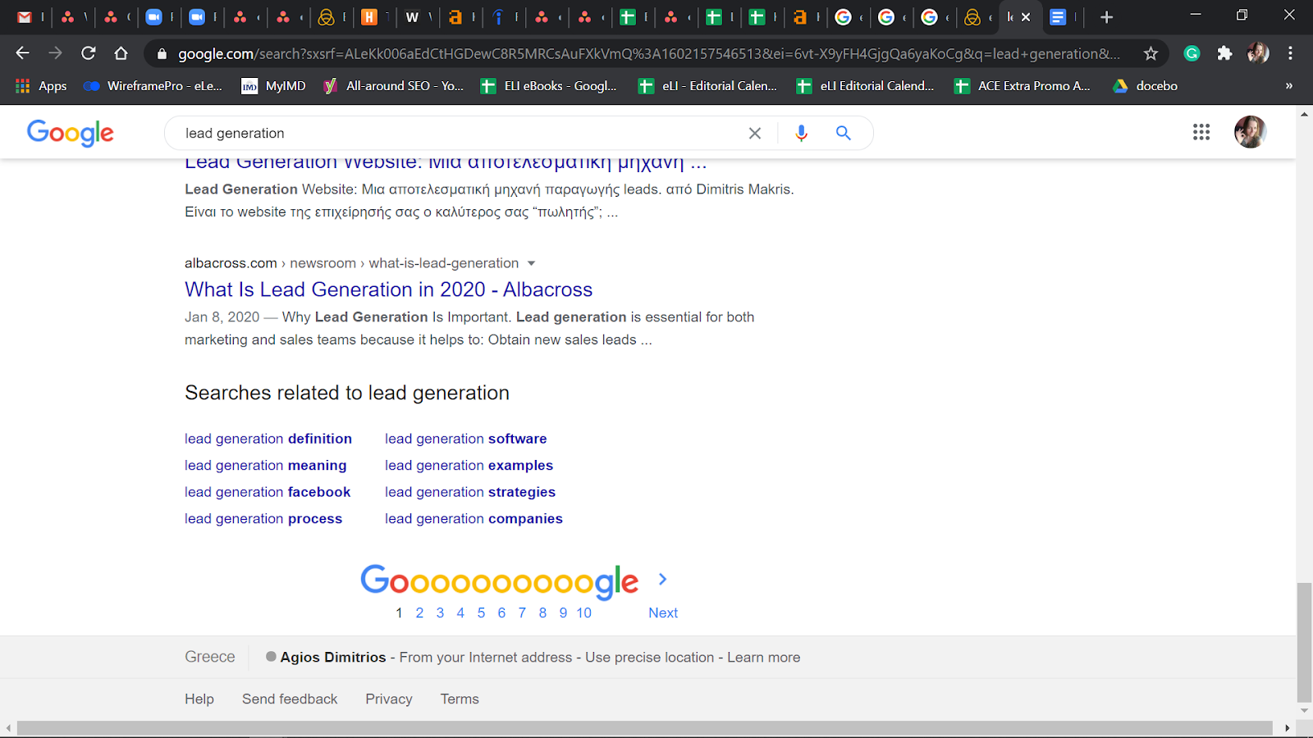Click the browser forward arrow
Viewport: 1313px width, 738px height.
(55, 53)
